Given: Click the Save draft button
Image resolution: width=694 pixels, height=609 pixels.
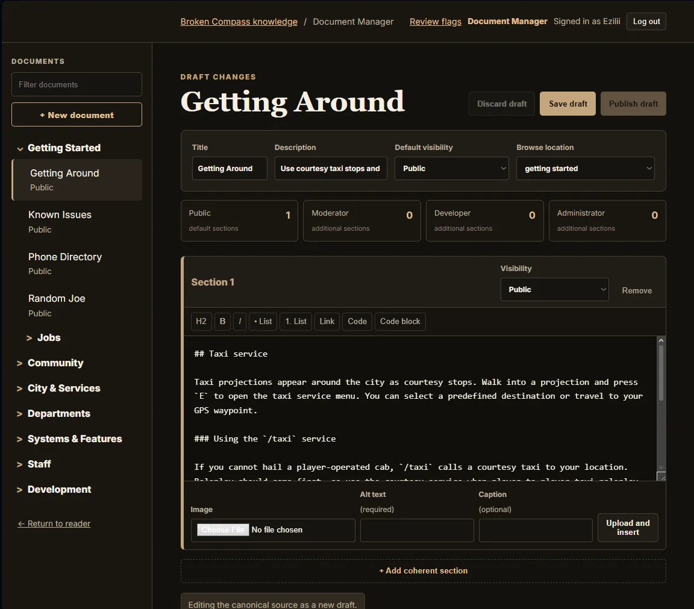Looking at the screenshot, I should coord(567,104).
